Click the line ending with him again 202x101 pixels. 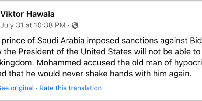tap(96, 74)
